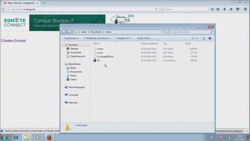Toggle the preview pane icon
This screenshot has width=250, height=141.
coord(203,38)
